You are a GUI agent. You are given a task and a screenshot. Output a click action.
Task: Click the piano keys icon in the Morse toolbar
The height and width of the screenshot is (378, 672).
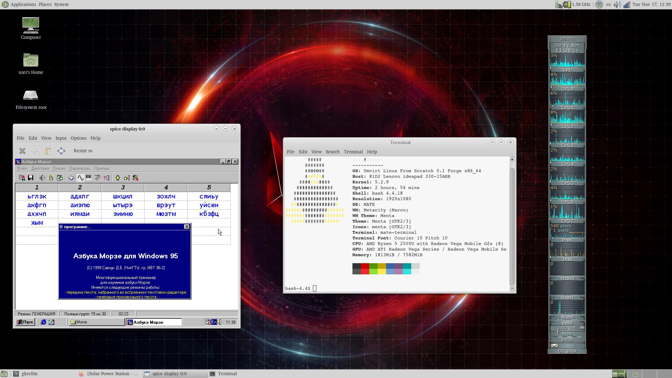[89, 178]
